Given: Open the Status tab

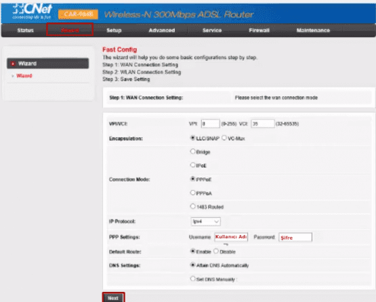Looking at the screenshot, I should point(25,30).
